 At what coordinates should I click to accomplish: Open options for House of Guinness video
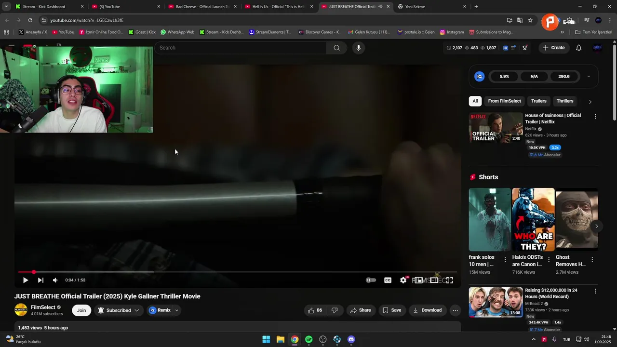(595, 116)
